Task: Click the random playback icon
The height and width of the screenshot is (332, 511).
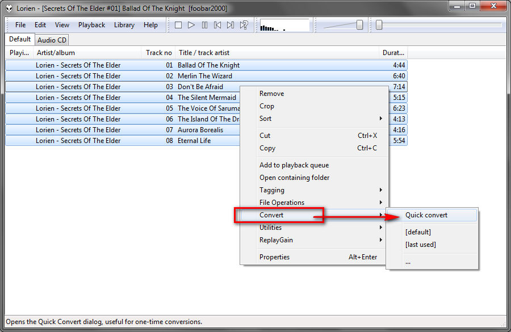Action: pyautogui.click(x=244, y=25)
